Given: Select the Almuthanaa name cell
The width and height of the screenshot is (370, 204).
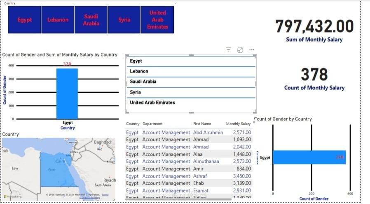Looking at the screenshot, I should coord(206,162).
